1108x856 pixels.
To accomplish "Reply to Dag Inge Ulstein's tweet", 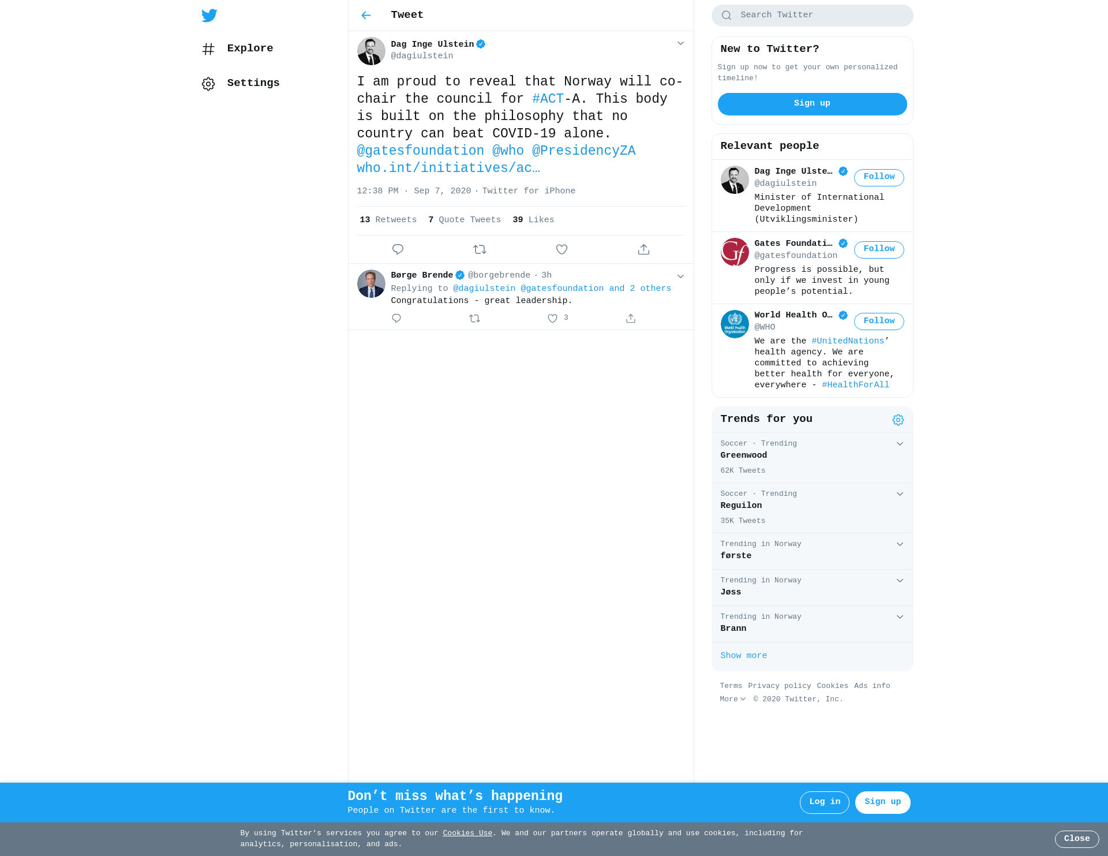I will pos(398,249).
